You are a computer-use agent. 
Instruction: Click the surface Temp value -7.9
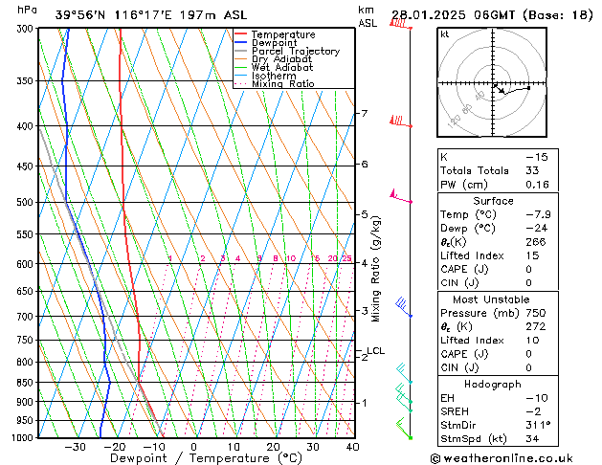(x=538, y=214)
